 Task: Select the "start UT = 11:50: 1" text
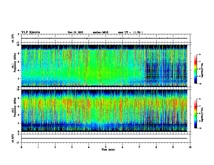(131, 32)
